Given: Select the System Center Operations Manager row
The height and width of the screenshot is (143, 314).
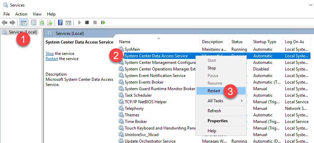Looking at the screenshot, I should click(214, 69).
